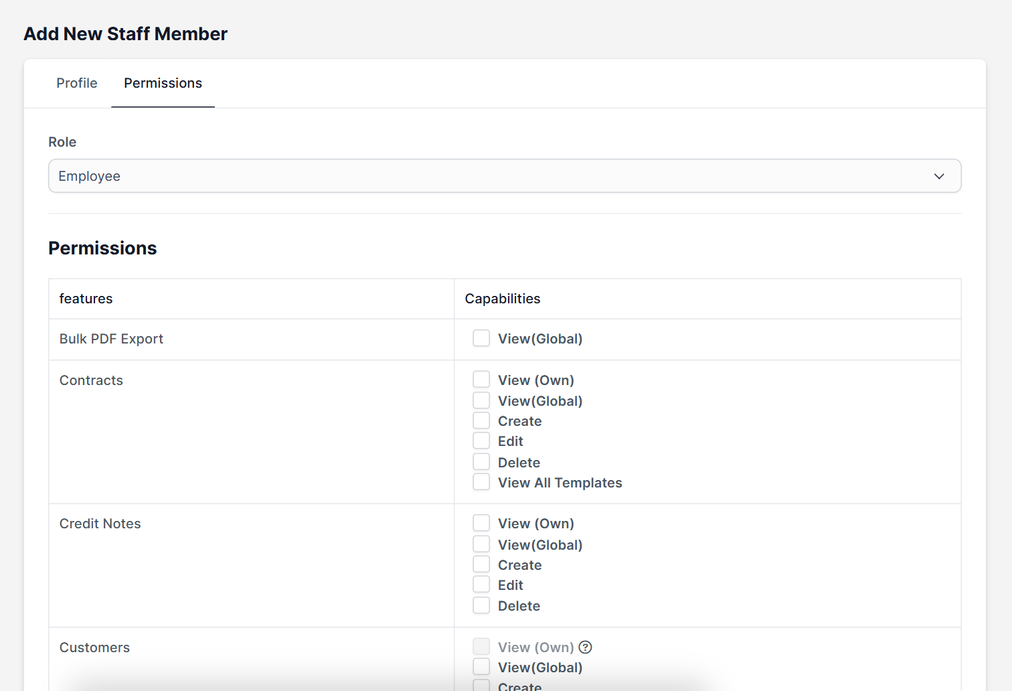The width and height of the screenshot is (1012, 691).
Task: Click the 'Role' field label
Action: [62, 142]
